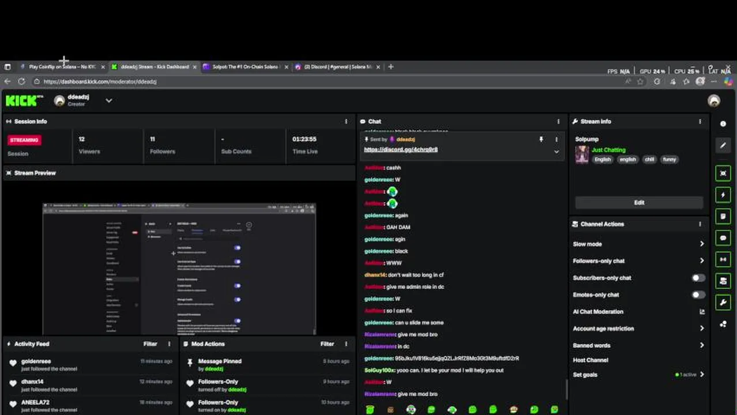
Task: Open browser settings ellipsis menu
Action: coord(715,82)
